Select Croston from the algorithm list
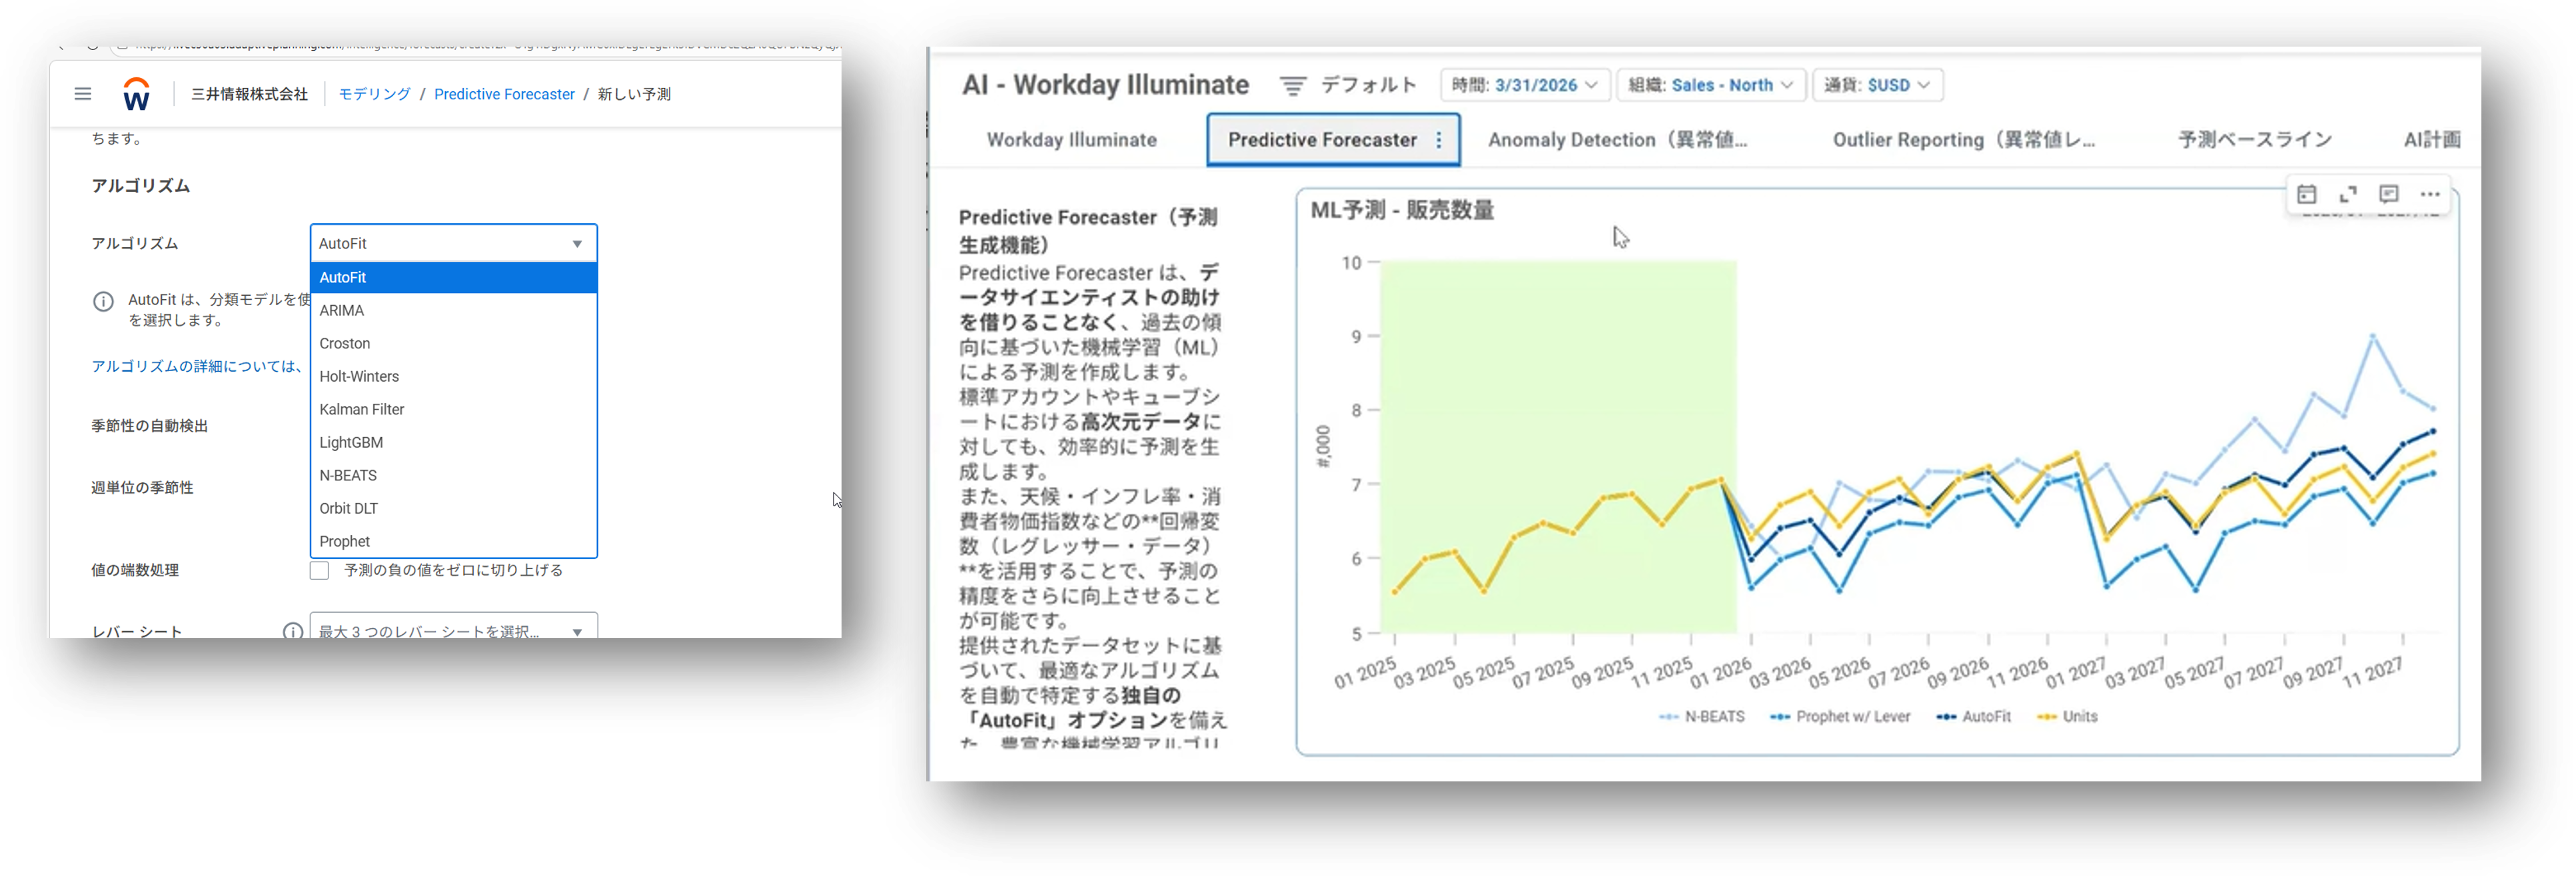Screen dimensions: 2576x876 [453, 344]
